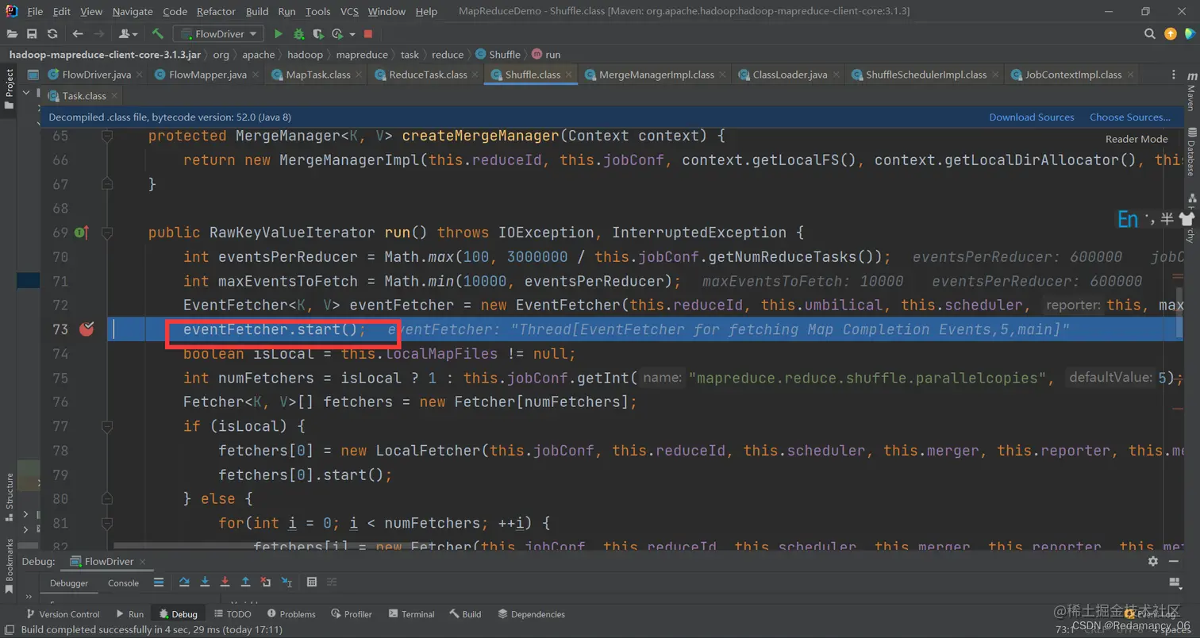This screenshot has width=1200, height=638.
Task: Open the Refactor menu
Action: tap(217, 12)
